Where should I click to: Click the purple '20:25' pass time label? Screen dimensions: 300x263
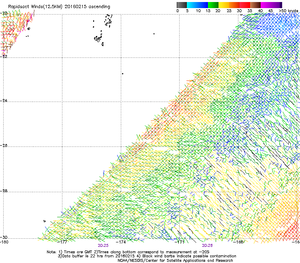(103, 246)
